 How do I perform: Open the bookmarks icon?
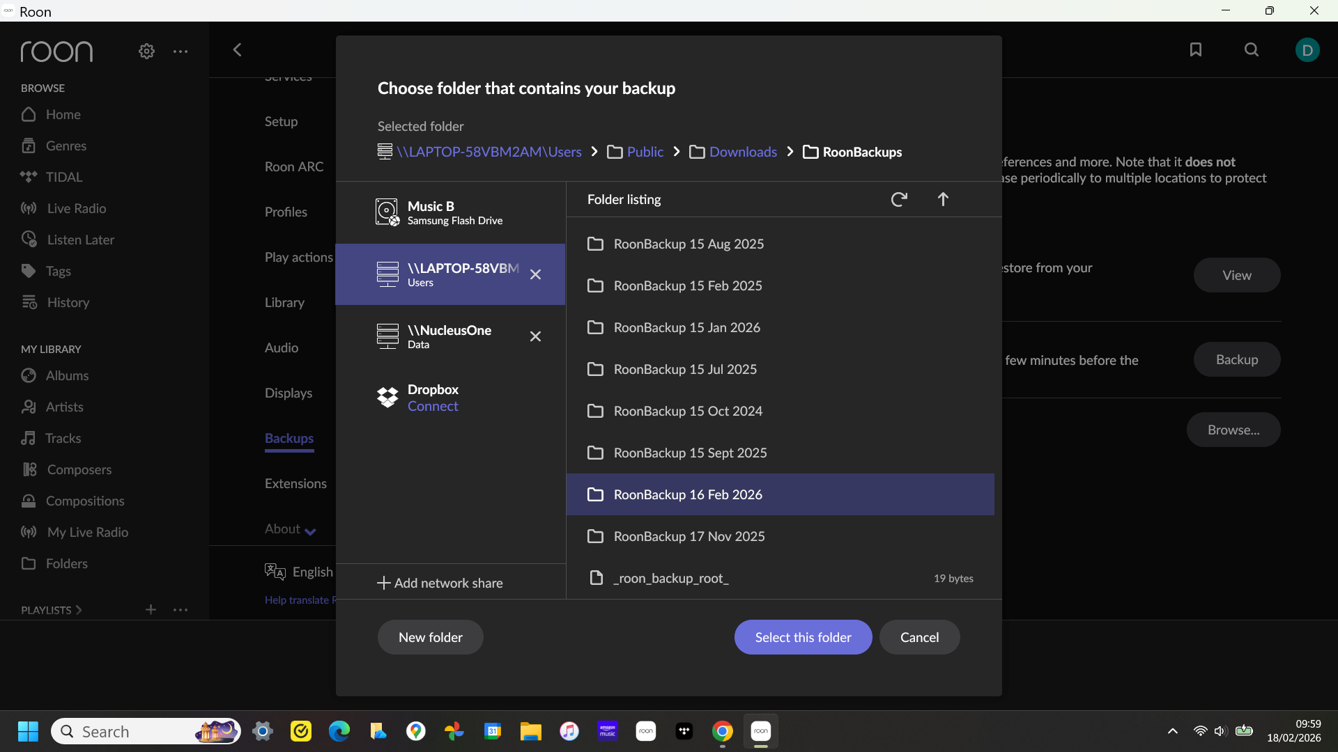(x=1196, y=49)
